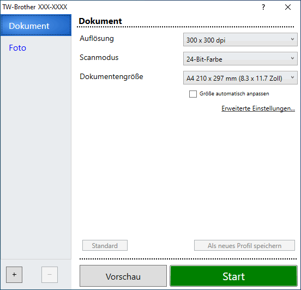Viewport: 301px width, 290px height.
Task: Click the Vorschau button
Action: point(123,276)
